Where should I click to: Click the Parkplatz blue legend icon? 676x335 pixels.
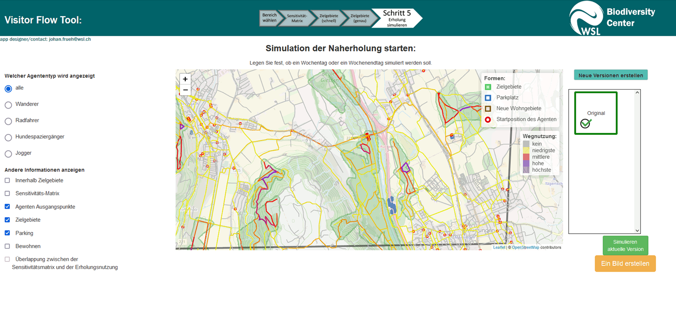click(x=488, y=98)
